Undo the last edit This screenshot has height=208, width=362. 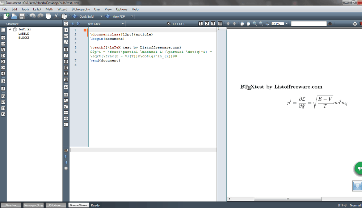coord(32,16)
